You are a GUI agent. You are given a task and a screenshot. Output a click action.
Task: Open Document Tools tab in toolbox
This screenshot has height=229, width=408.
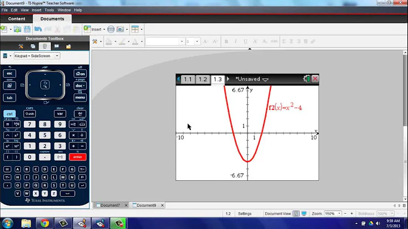point(21,46)
